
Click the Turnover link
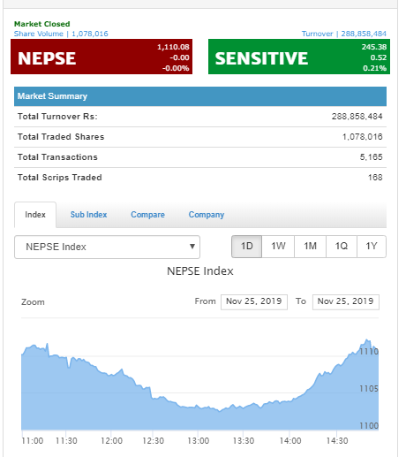[344, 34]
